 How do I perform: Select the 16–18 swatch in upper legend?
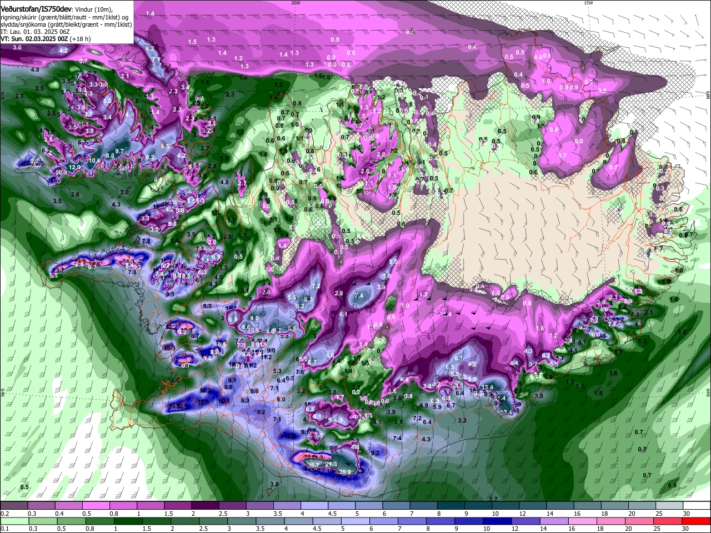point(587,506)
